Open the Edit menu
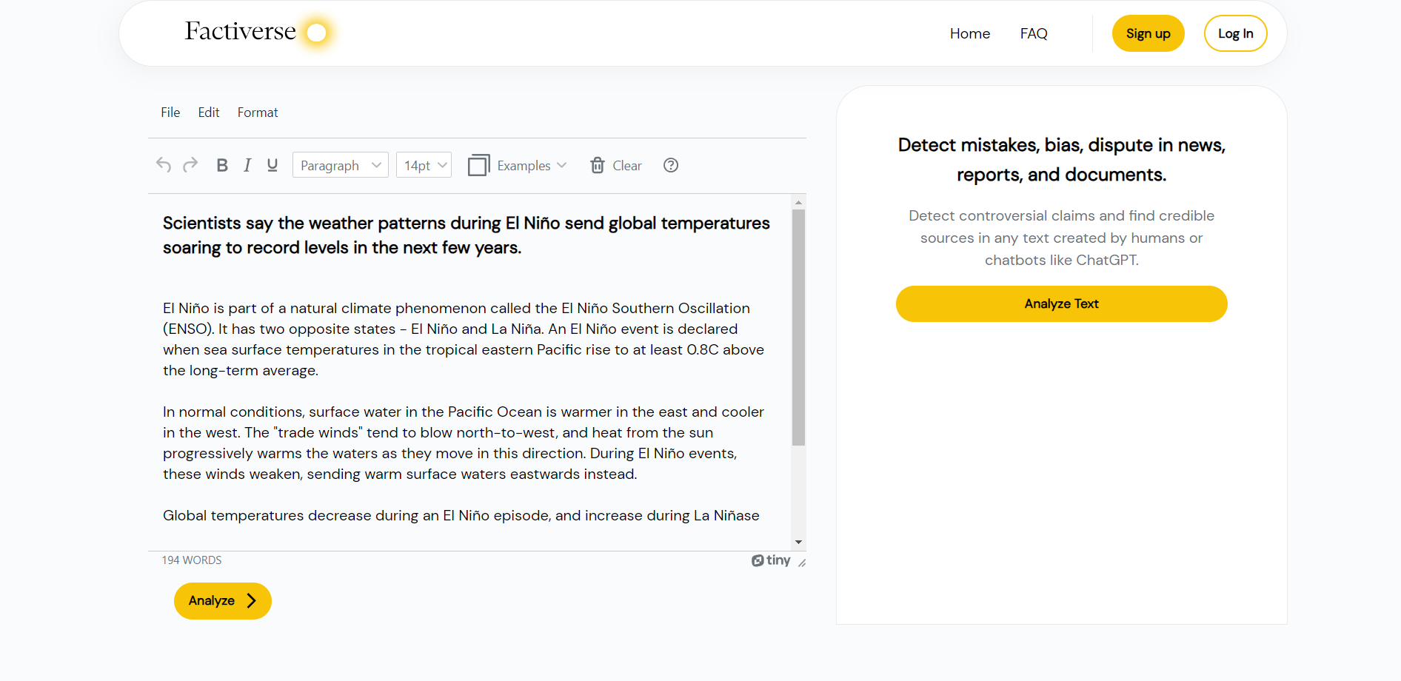Viewport: 1401px width, 681px height. pos(209,113)
